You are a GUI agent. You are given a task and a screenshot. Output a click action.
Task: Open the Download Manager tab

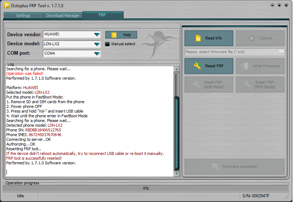(63, 16)
